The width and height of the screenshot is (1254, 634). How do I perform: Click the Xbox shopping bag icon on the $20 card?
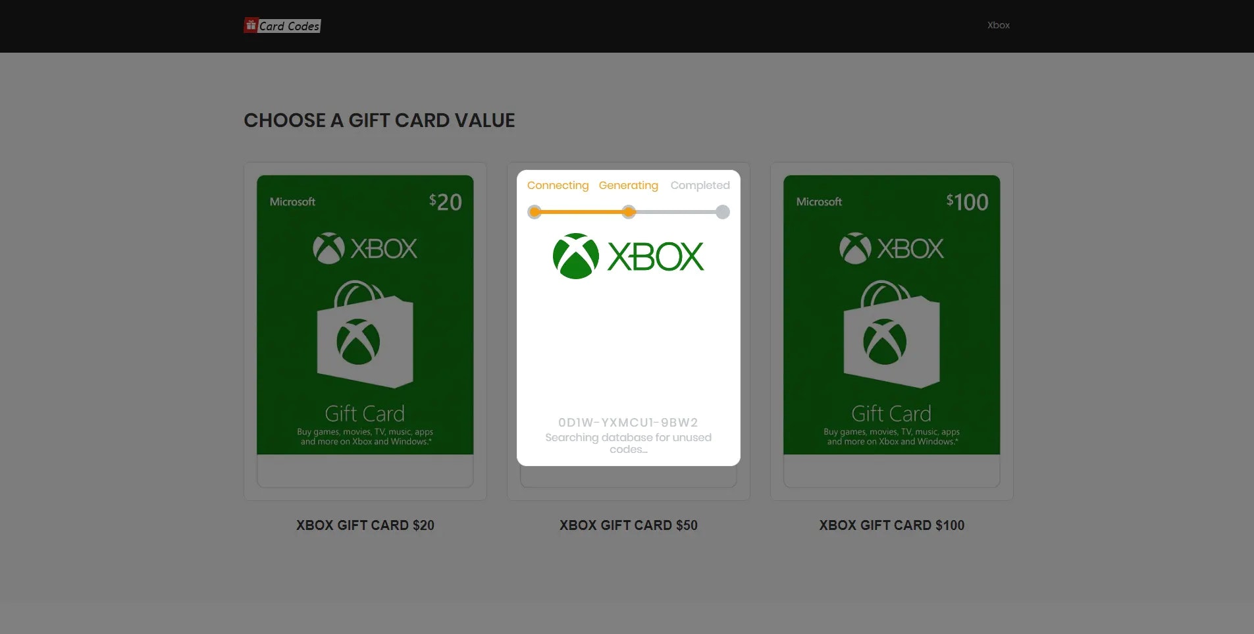pos(365,334)
